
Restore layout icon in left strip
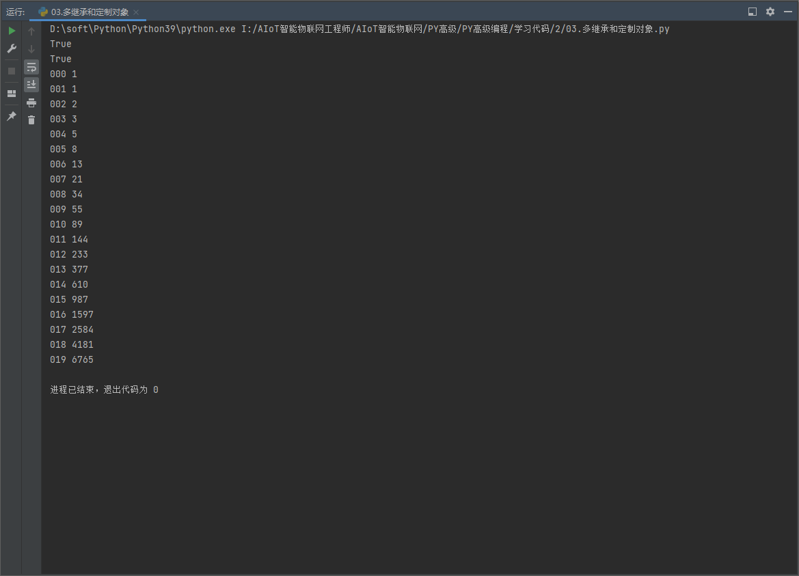coord(12,94)
